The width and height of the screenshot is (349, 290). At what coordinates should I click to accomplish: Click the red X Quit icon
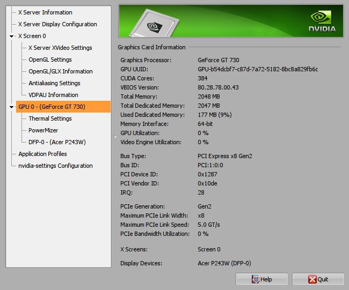click(312, 279)
